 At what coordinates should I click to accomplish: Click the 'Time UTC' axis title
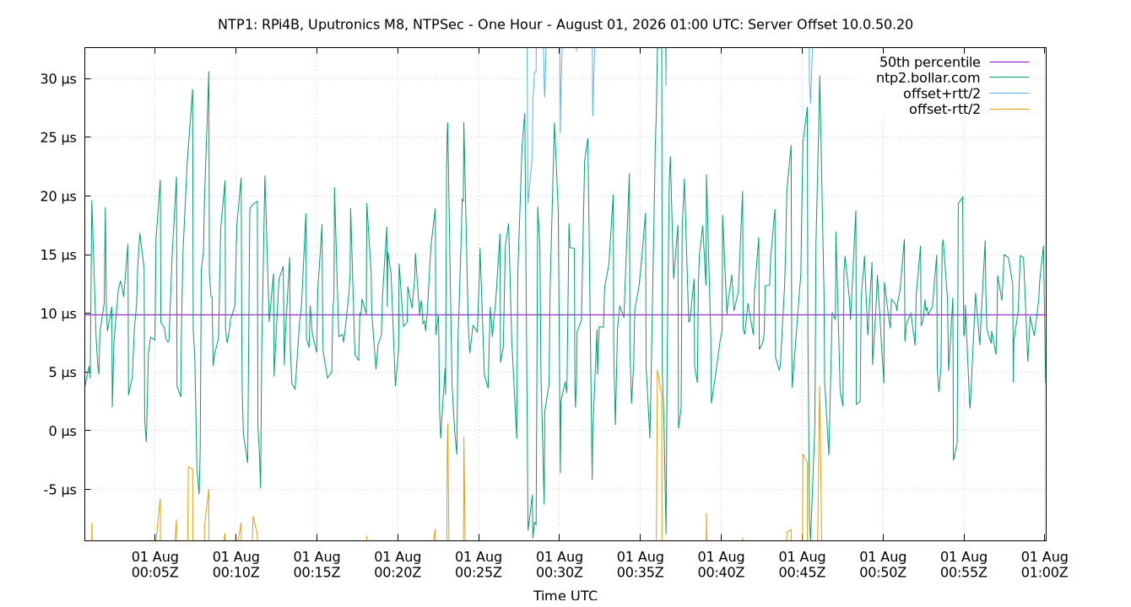(565, 596)
